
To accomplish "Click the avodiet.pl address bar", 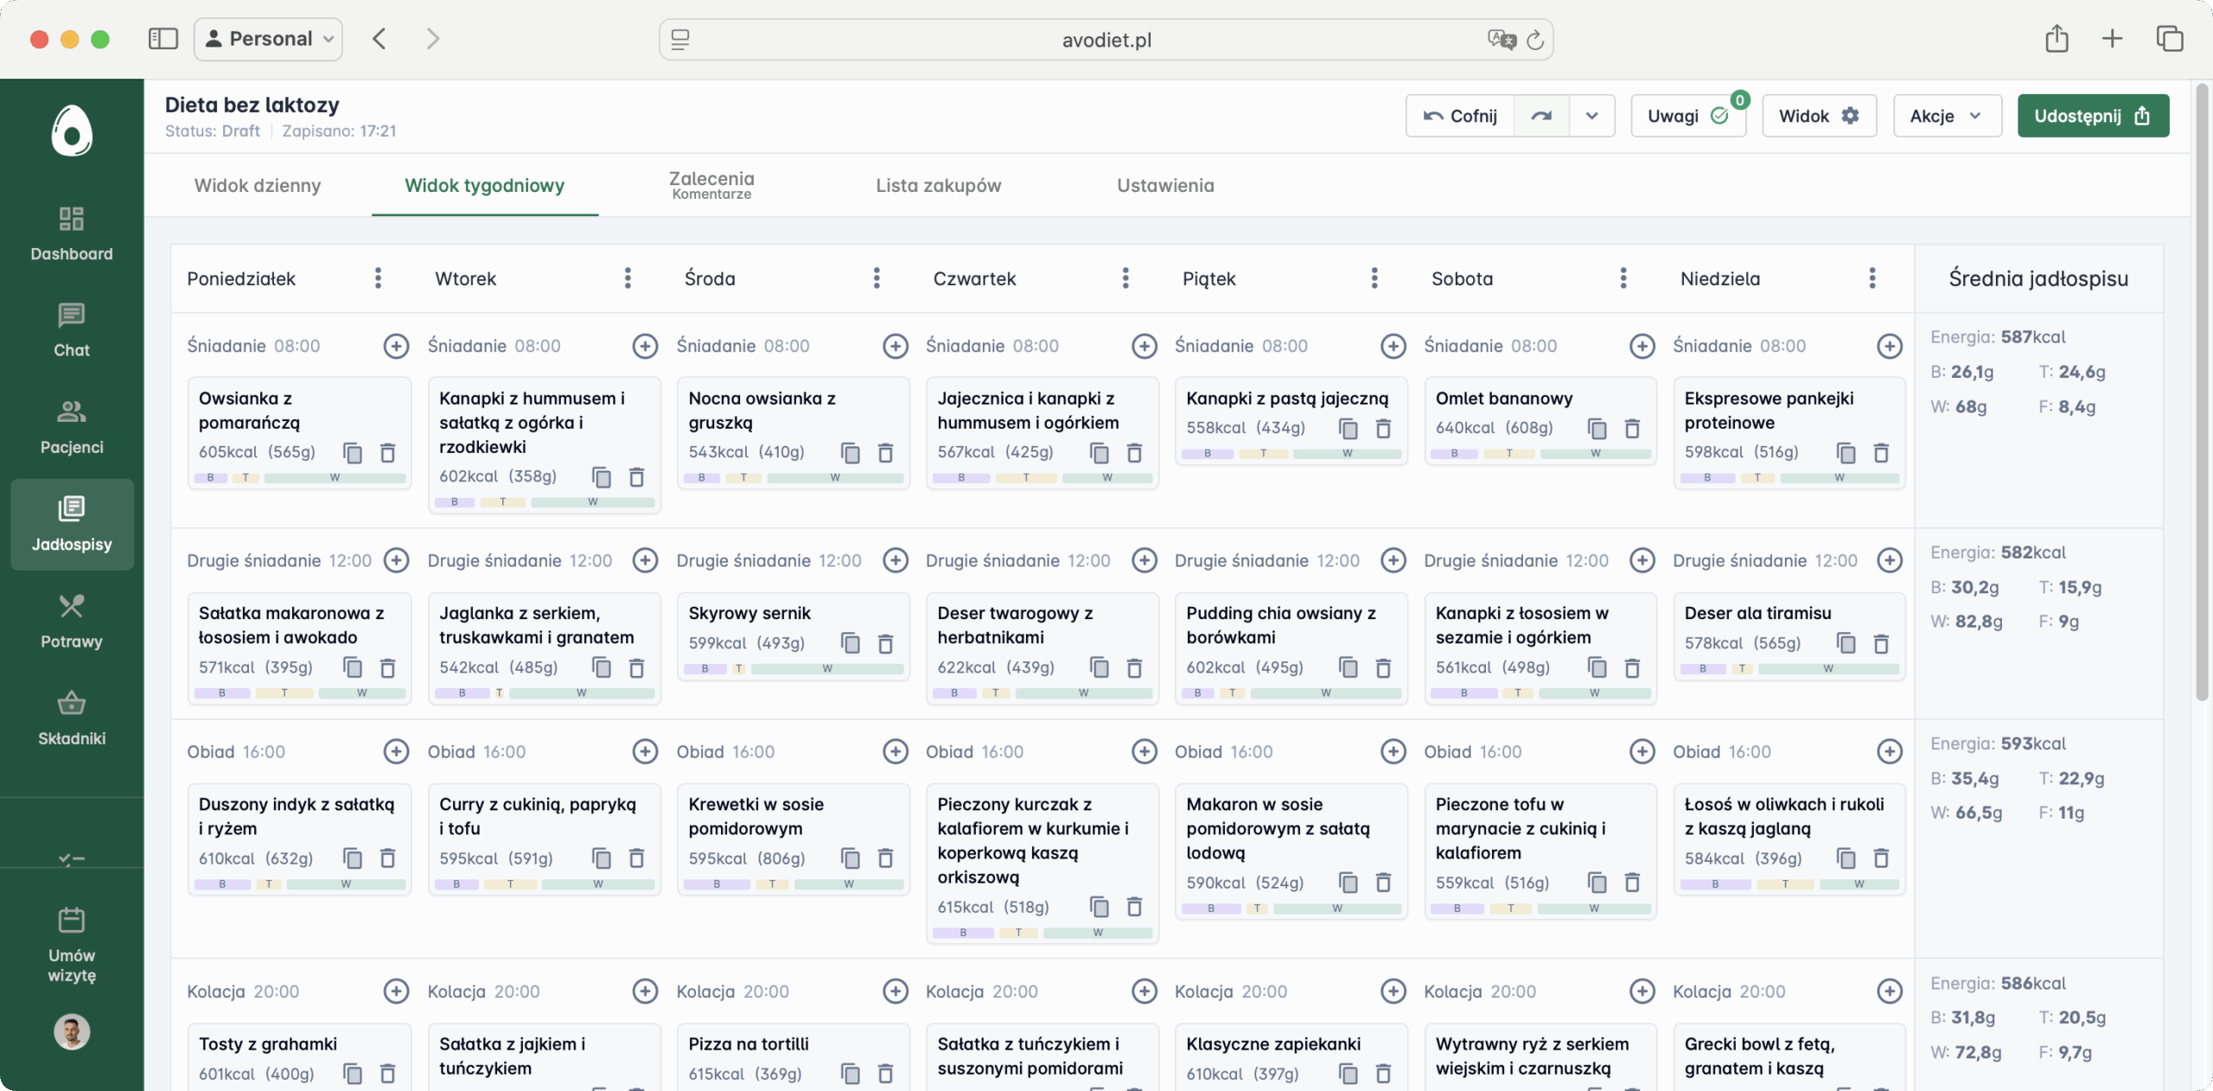I will [x=1106, y=40].
